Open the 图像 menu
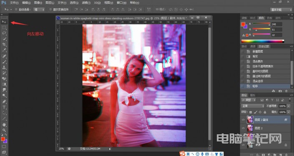This screenshot has height=156, width=294. pyautogui.click(x=38, y=3)
